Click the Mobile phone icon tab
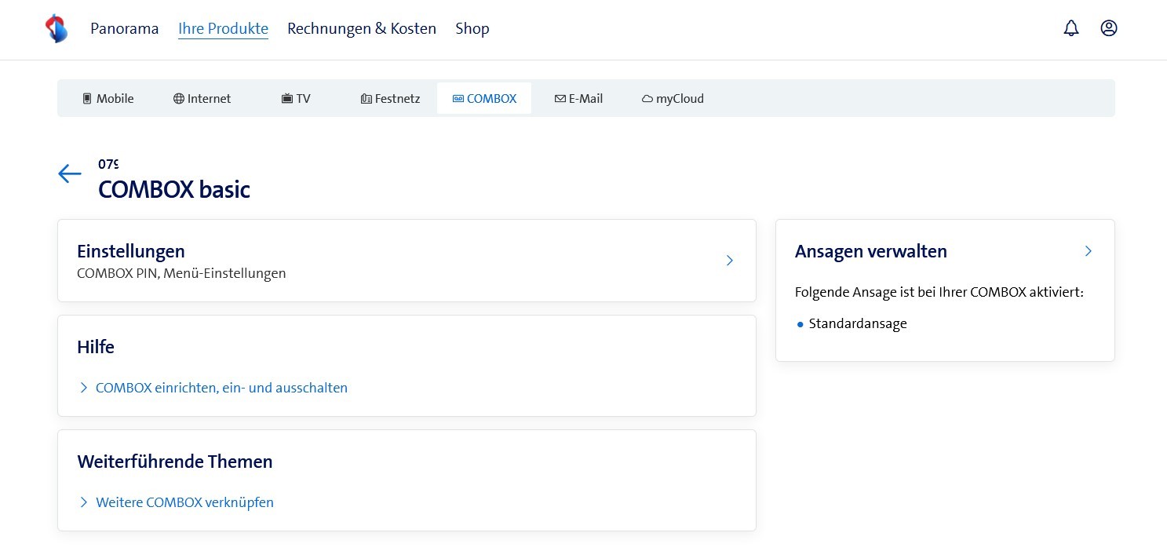This screenshot has height=551, width=1167. (x=87, y=99)
